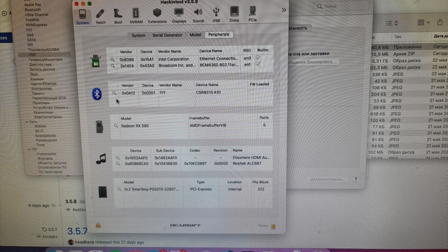Screen dimensions: 448x252
Task: Toggle FW Loaded checkbox for CSR8510 A10
Action: [251, 92]
